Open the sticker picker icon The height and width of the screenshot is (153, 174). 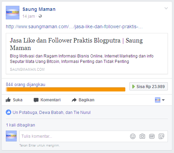(161, 136)
